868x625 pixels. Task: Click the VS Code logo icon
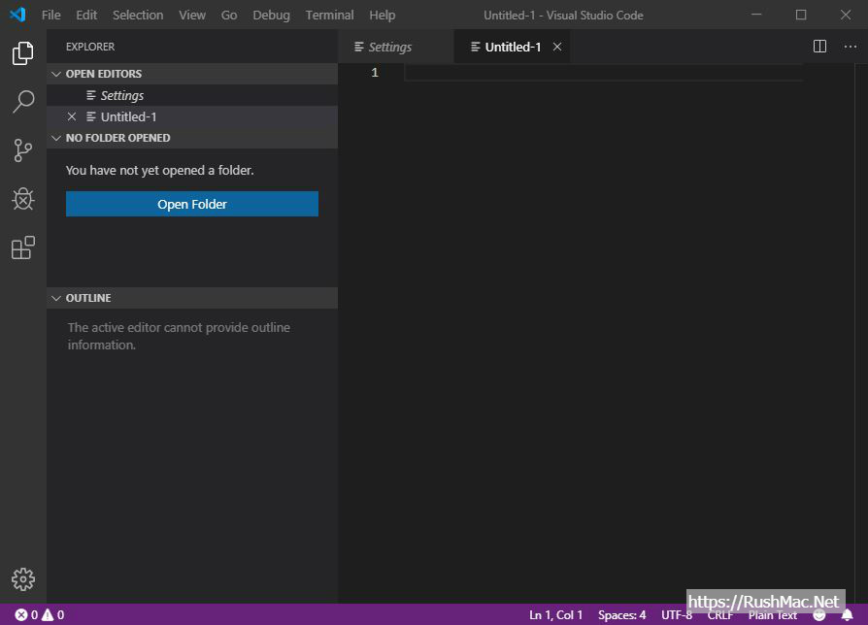pyautogui.click(x=17, y=15)
